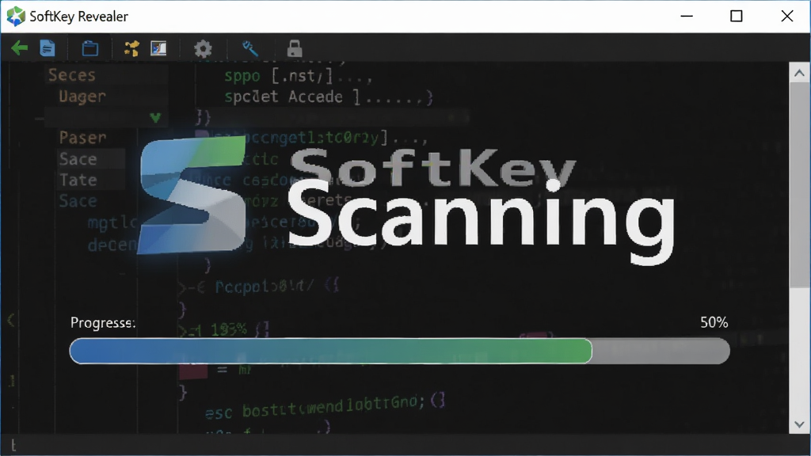Click the scan progress bar
The image size is (811, 456).
(399, 351)
